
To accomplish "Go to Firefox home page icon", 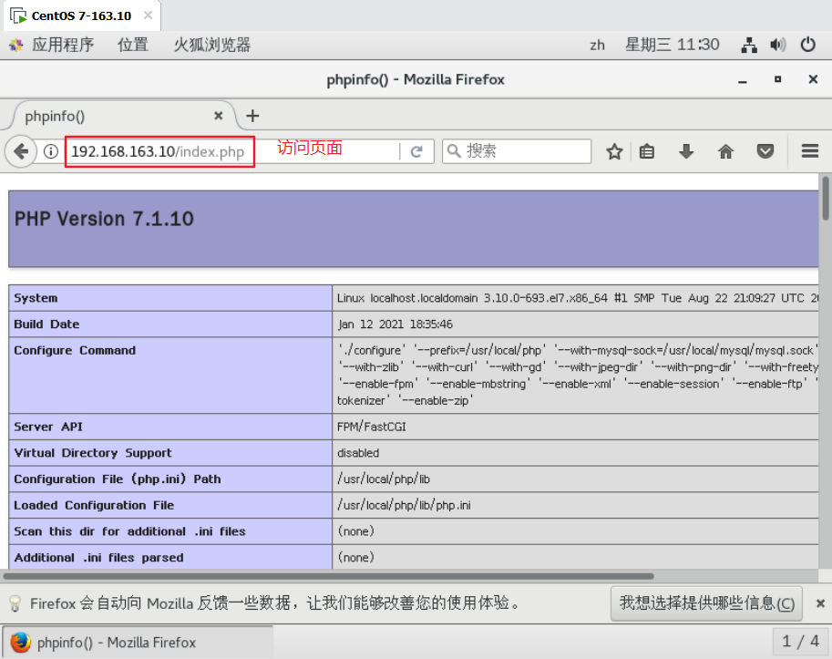I will [725, 151].
